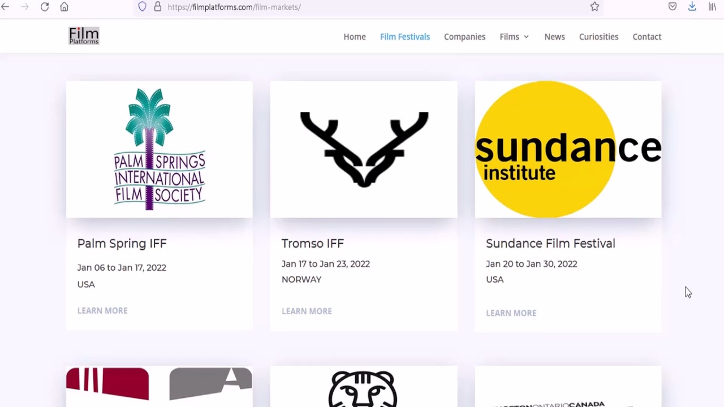Open the Home menu item
This screenshot has height=407, width=724.
tap(355, 37)
